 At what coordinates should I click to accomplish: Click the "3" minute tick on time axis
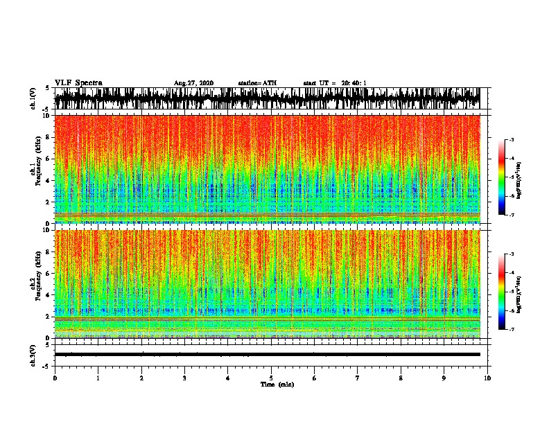pos(184,378)
